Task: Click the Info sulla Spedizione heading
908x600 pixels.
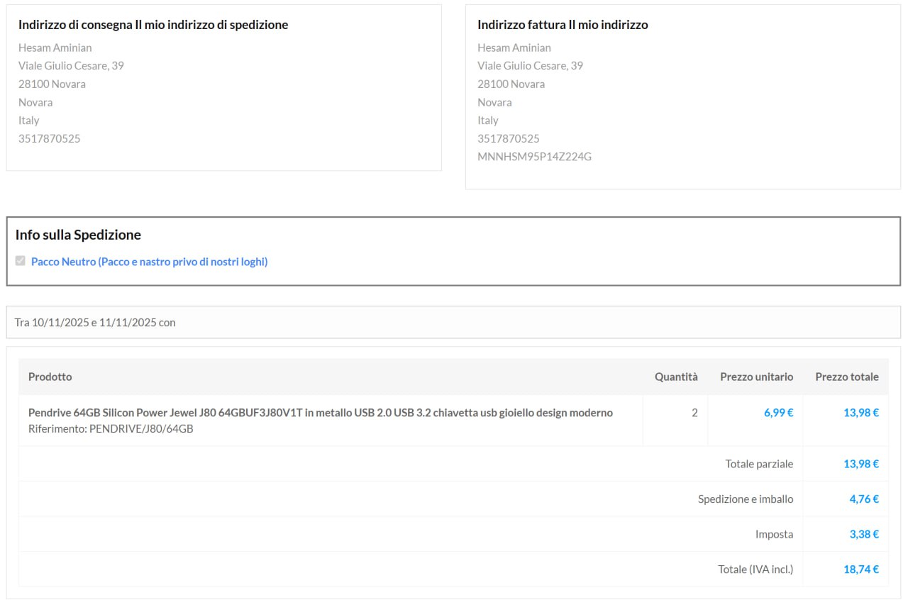Action: click(x=78, y=235)
